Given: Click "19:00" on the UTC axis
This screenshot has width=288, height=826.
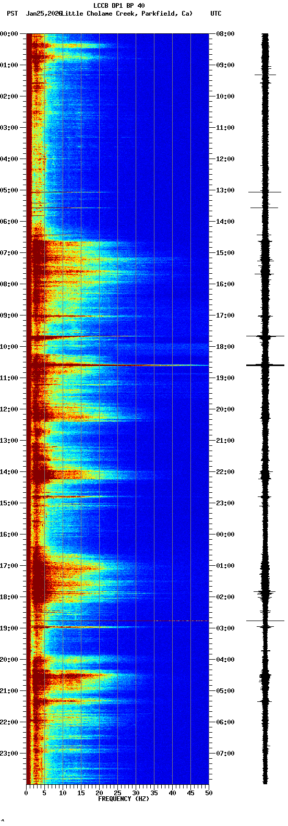Looking at the screenshot, I should [225, 378].
